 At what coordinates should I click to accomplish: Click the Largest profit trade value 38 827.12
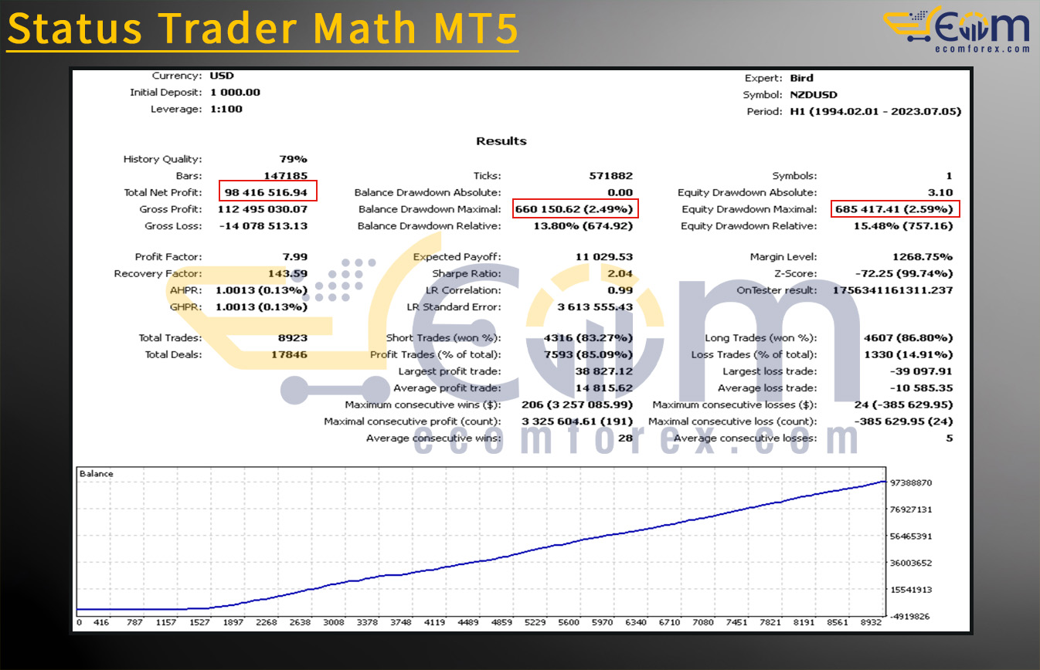click(606, 371)
